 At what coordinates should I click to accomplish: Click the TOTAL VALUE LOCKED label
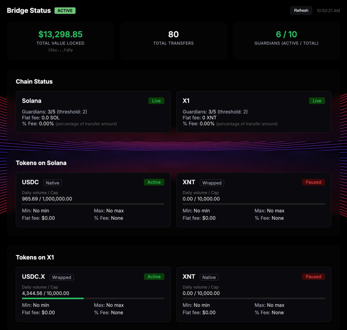[60, 43]
